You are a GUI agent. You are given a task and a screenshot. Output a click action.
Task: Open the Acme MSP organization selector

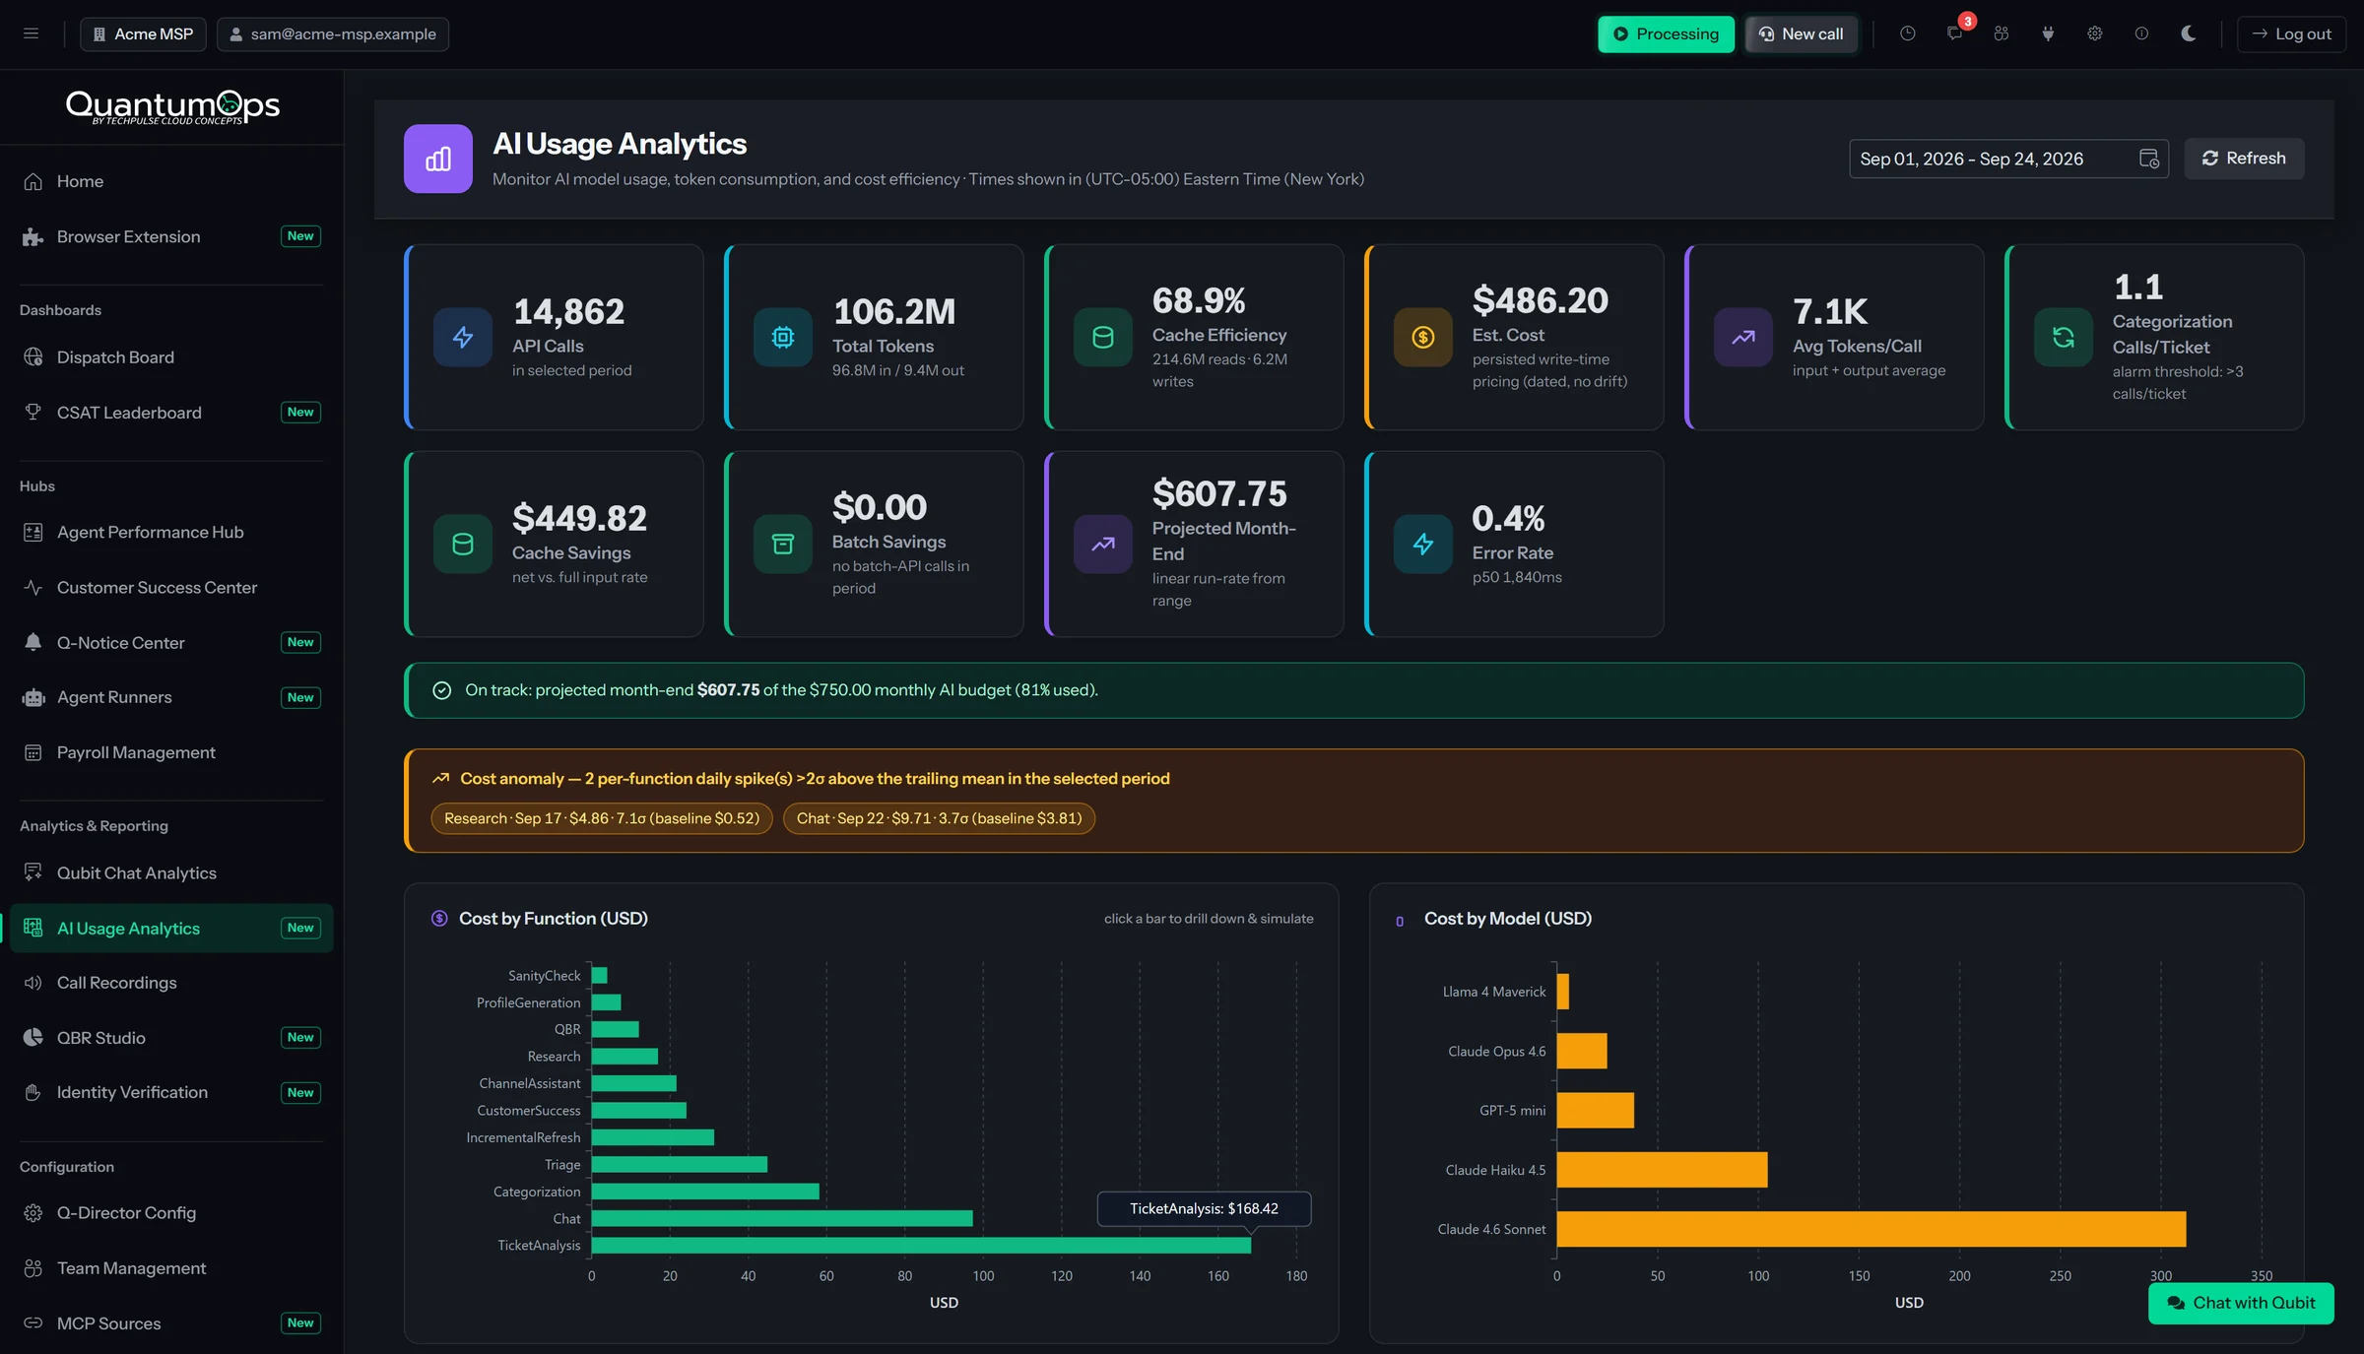point(143,33)
